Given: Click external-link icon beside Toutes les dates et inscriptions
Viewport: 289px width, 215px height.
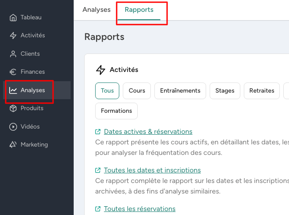Looking at the screenshot, I should [x=98, y=170].
